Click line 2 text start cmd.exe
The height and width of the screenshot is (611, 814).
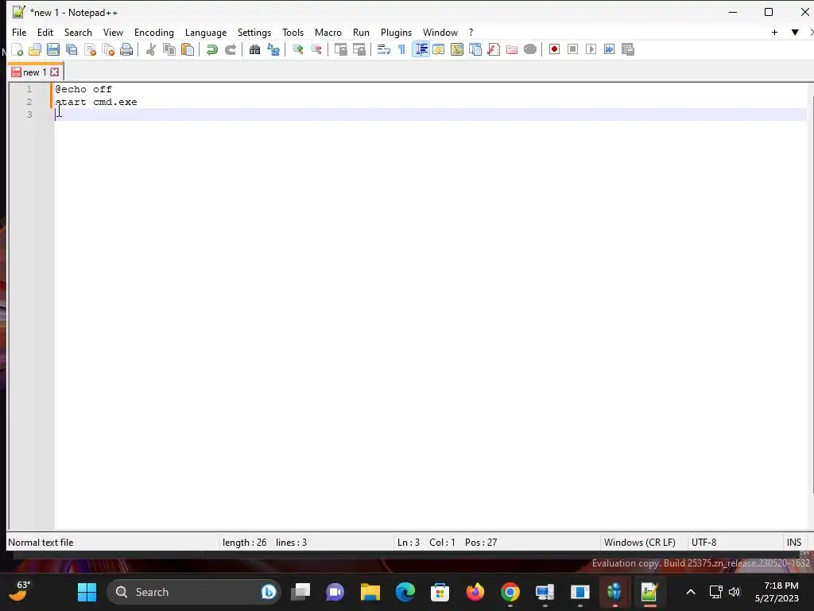pos(96,102)
